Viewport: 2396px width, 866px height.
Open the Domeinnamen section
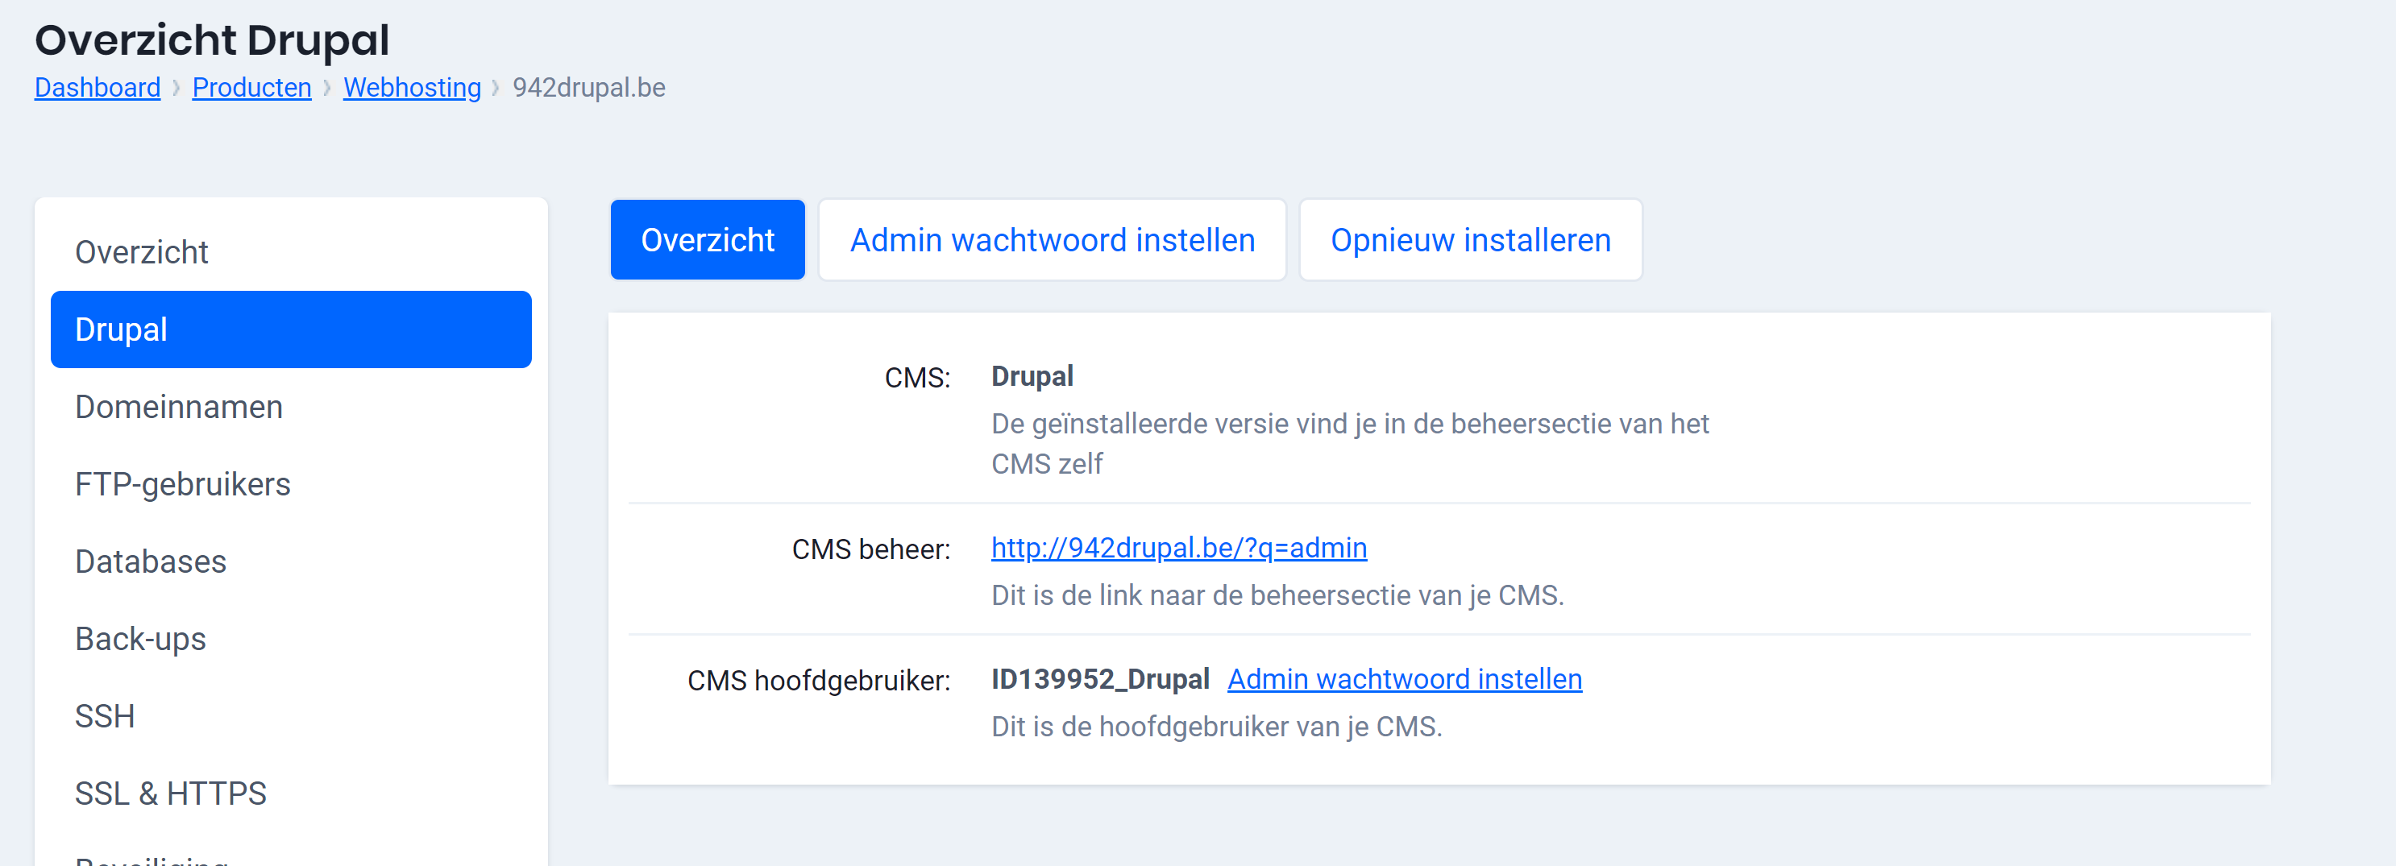179,407
